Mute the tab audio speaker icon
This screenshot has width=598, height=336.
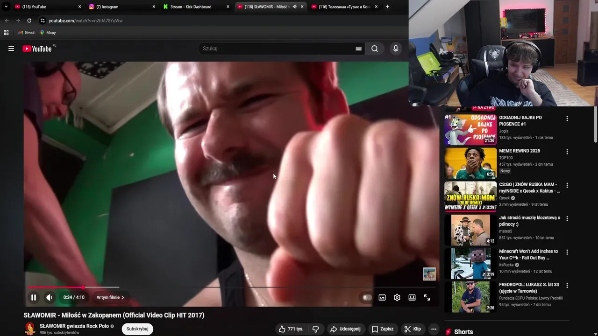pyautogui.click(x=294, y=7)
